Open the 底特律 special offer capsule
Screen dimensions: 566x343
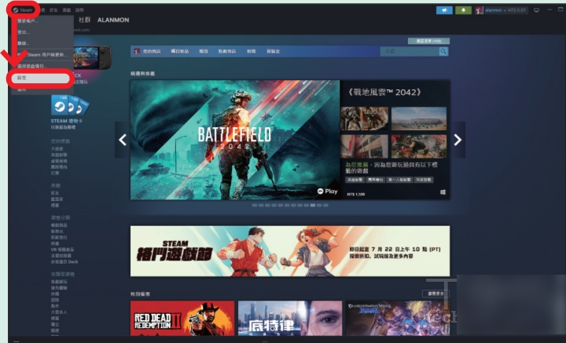pos(290,318)
